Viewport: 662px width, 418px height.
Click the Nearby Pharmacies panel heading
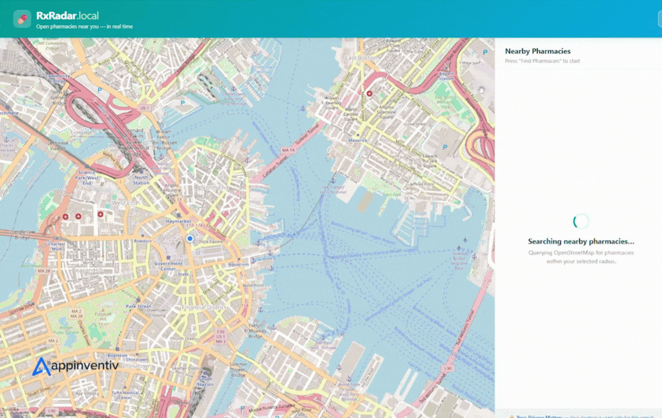538,51
